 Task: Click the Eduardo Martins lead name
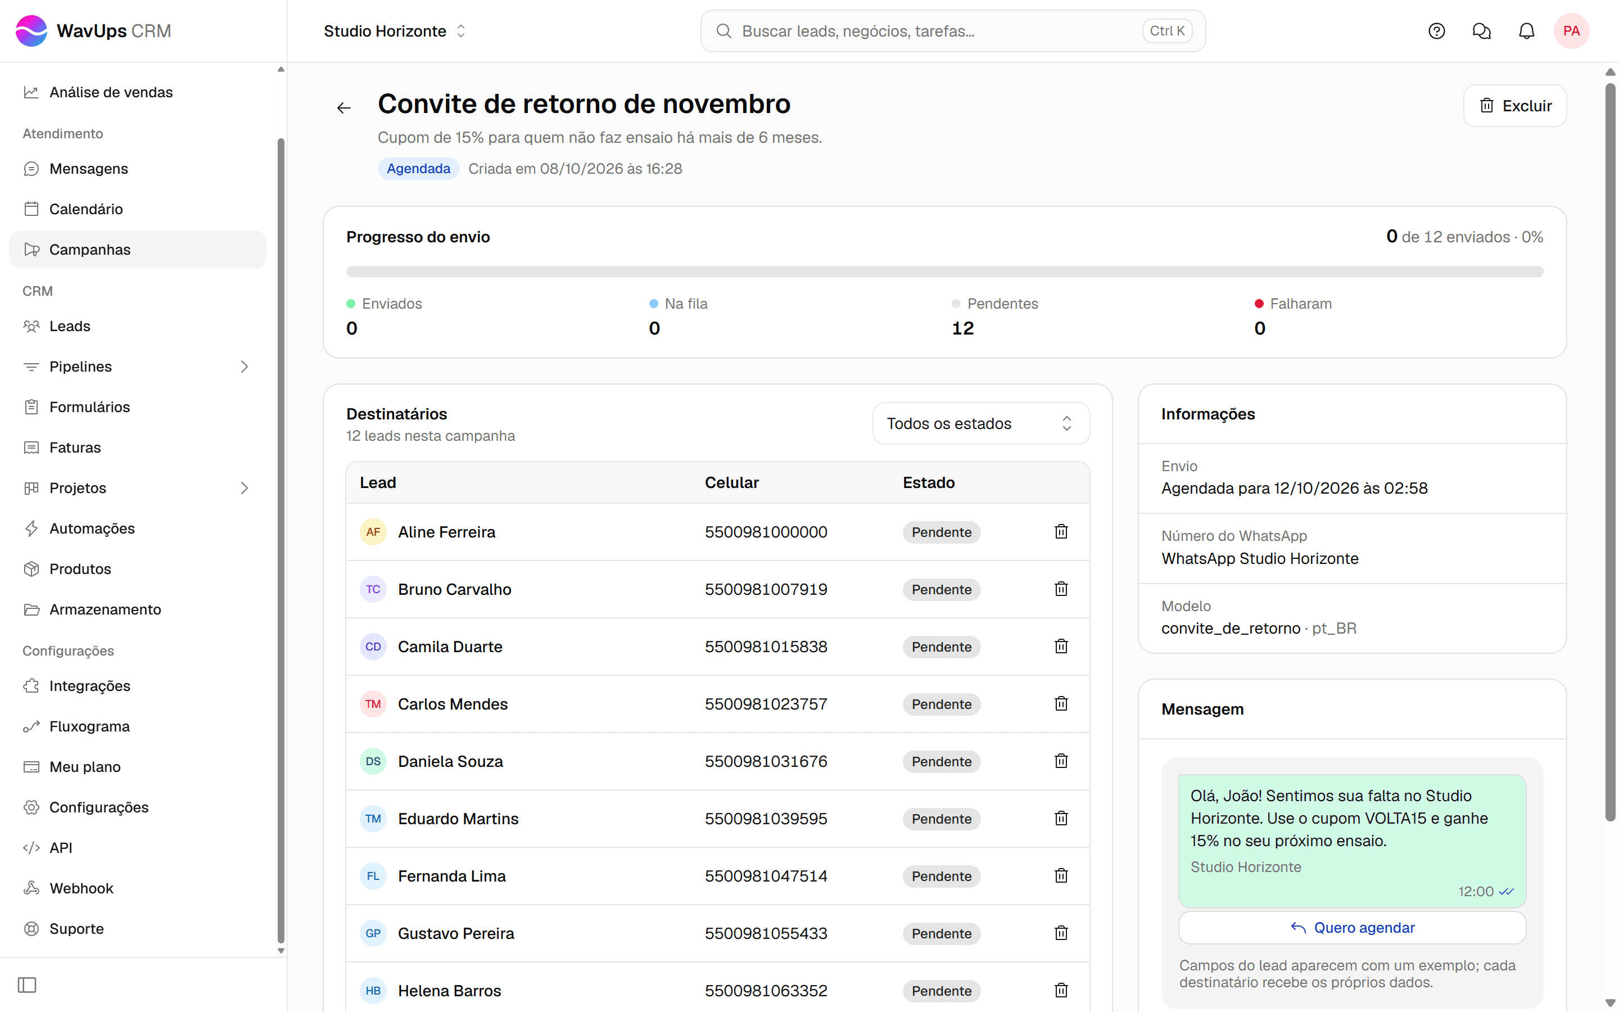(x=458, y=819)
